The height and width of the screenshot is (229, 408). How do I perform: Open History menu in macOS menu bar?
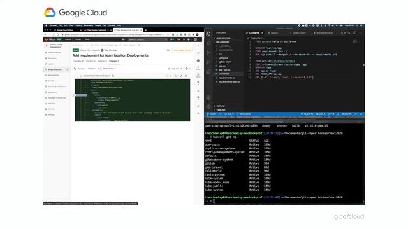(x=78, y=25)
